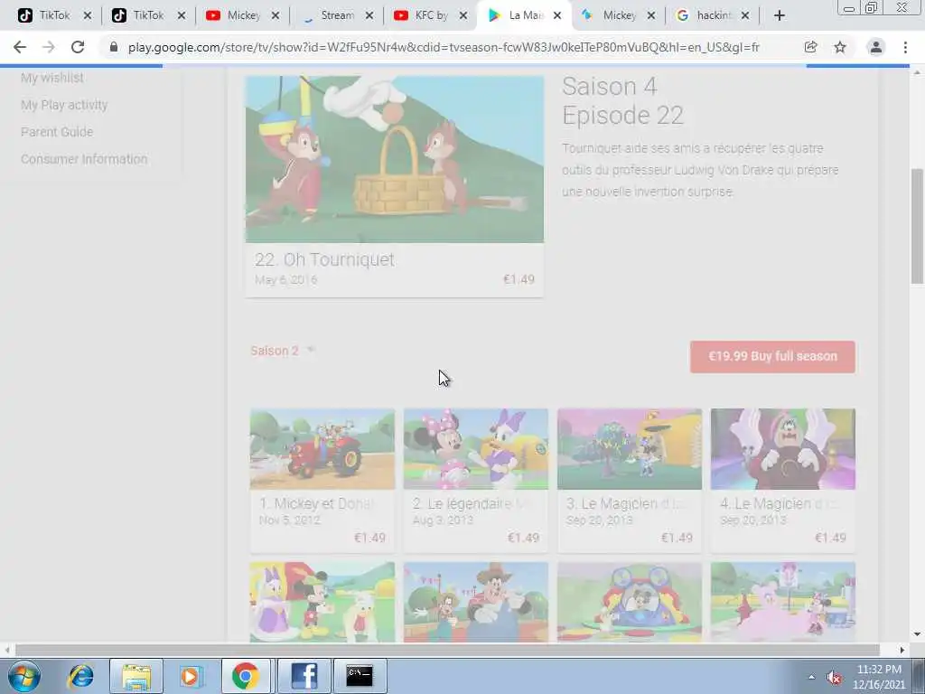Close the first TikTok tab

click(x=88, y=15)
